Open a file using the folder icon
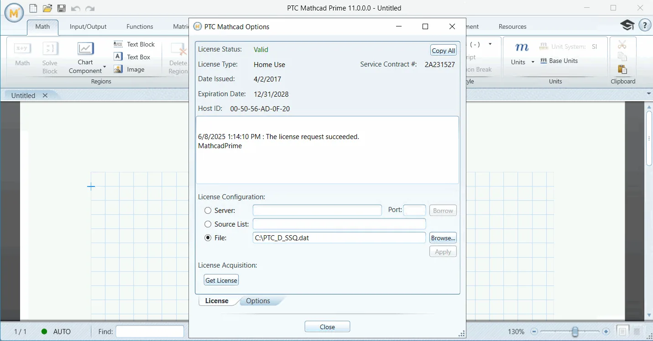The image size is (653, 341). click(x=47, y=8)
